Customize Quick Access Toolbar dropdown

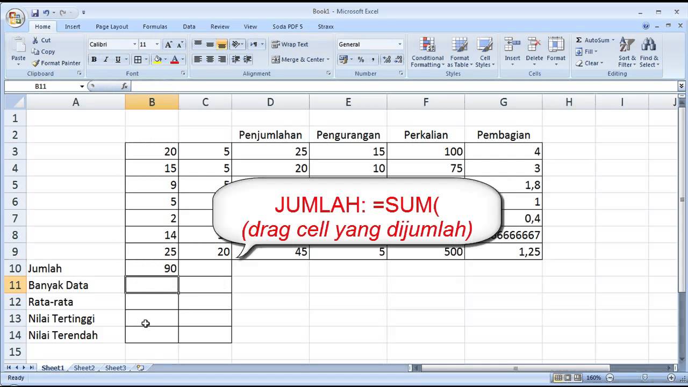pyautogui.click(x=83, y=12)
